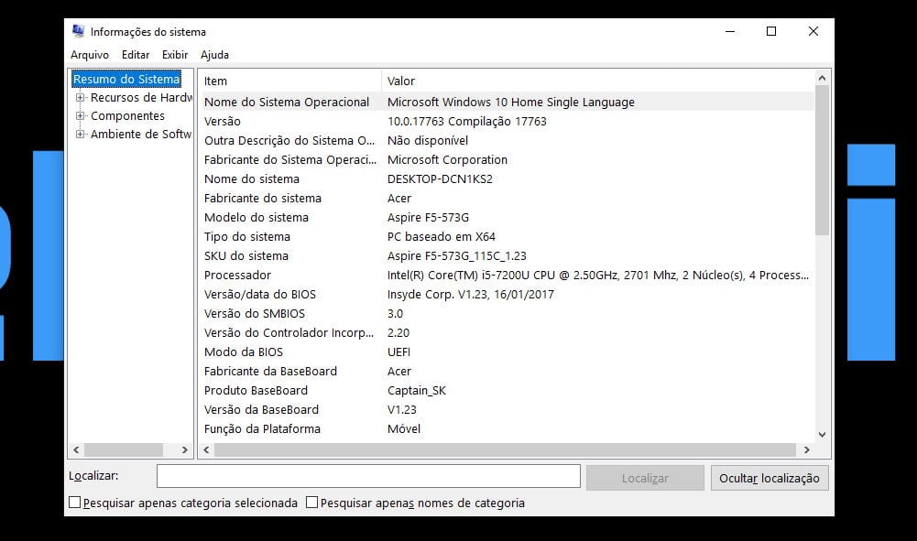Viewport: 917px width, 541px height.
Task: Select the Fabricante da BaseBoard row
Action: [508, 372]
